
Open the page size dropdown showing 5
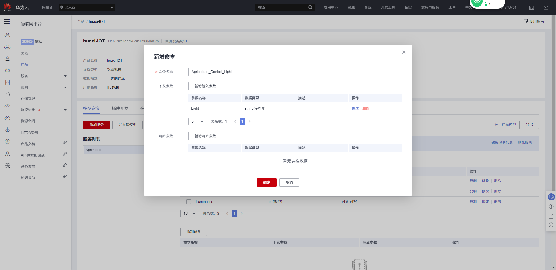(x=197, y=121)
